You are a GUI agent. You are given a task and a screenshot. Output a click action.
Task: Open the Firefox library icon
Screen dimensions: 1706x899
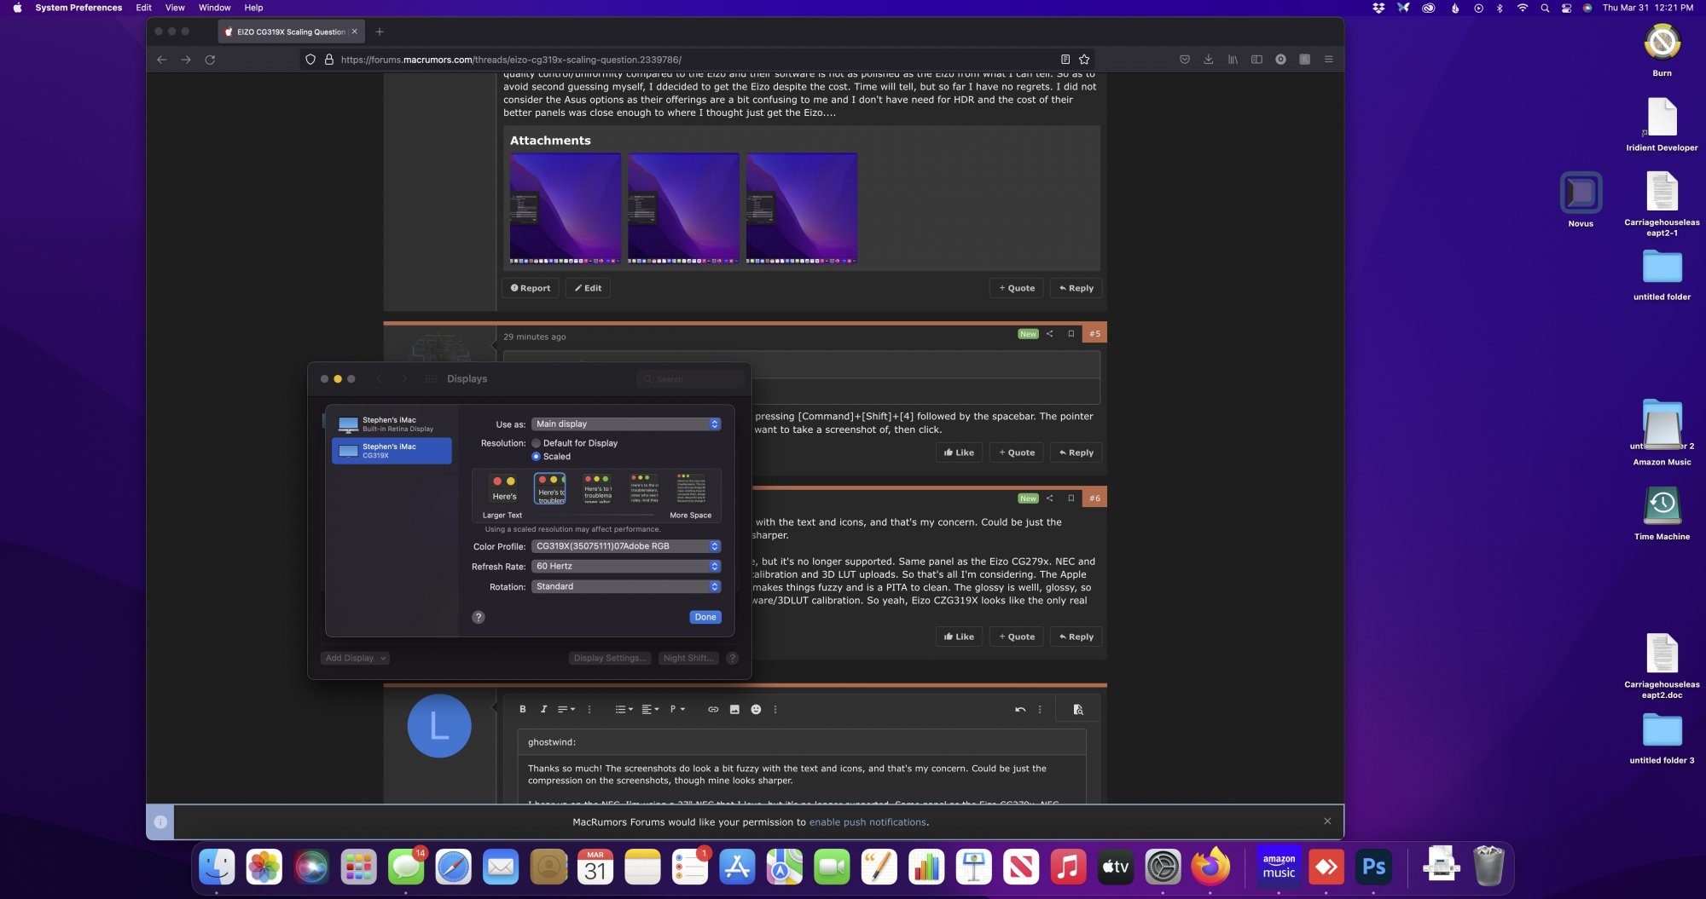point(1233,60)
